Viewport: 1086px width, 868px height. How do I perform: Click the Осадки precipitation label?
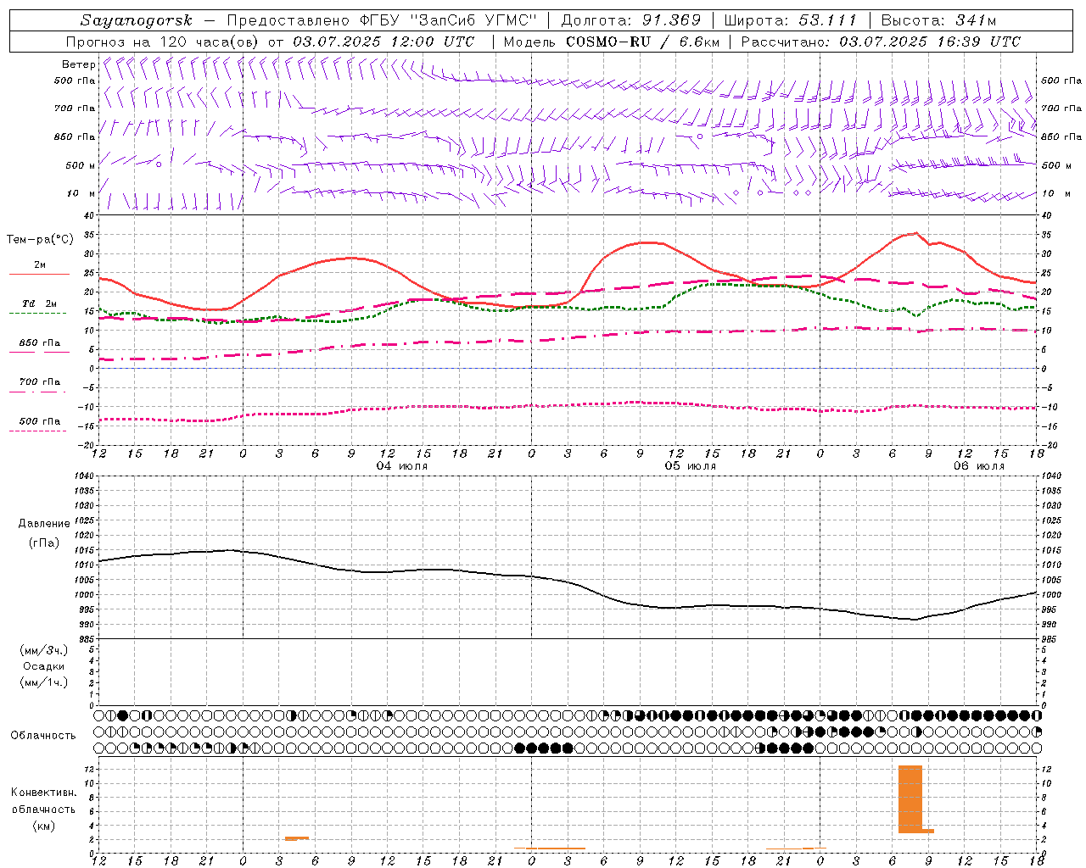pos(44,666)
